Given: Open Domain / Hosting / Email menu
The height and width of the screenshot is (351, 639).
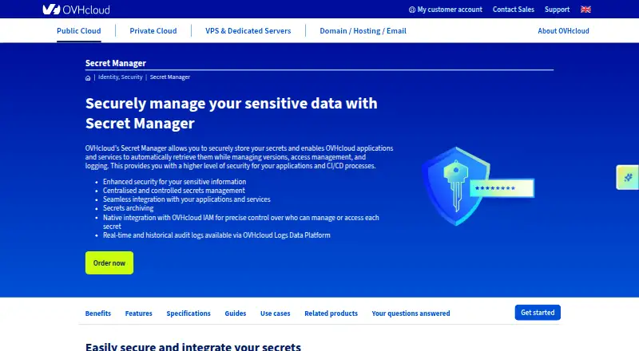Looking at the screenshot, I should pos(363,31).
